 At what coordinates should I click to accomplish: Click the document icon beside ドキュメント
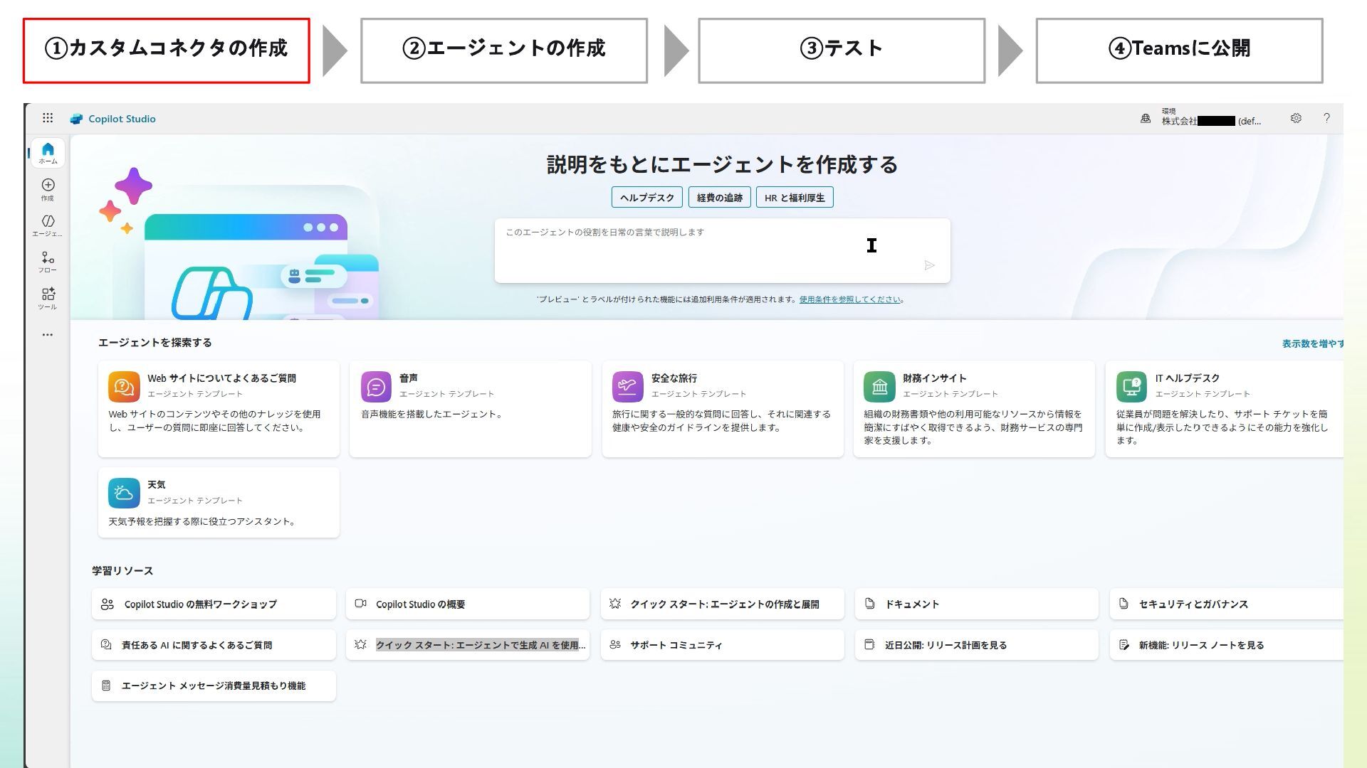pos(869,604)
